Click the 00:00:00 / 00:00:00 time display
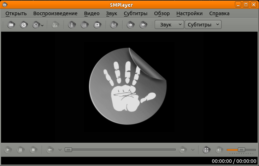This screenshot has height=166, width=259. tap(234, 161)
